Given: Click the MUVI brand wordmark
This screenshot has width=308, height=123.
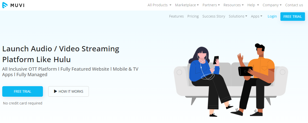Looking at the screenshot, I should pos(17,5).
